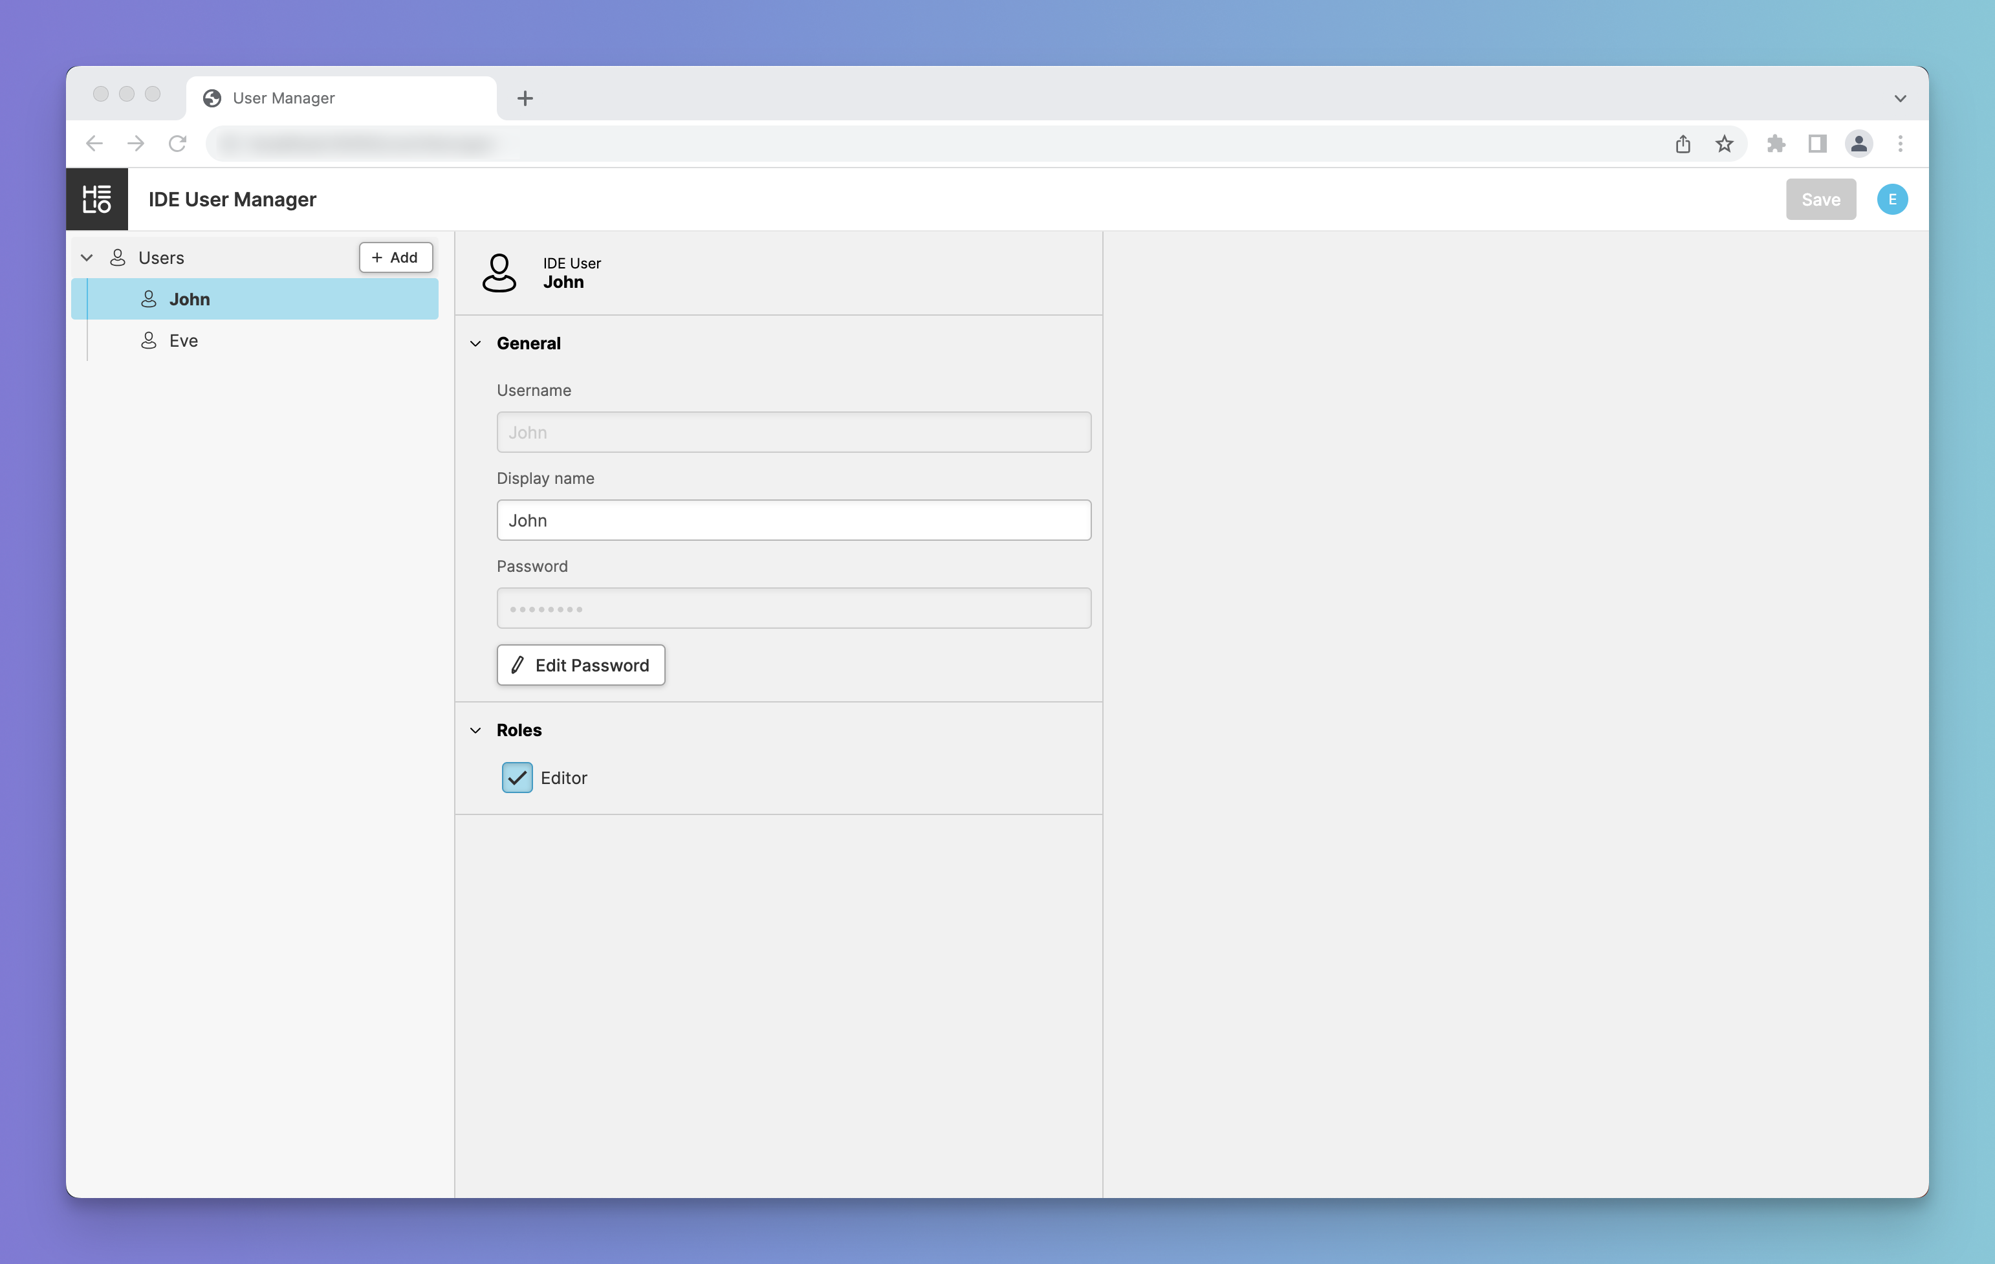Collapse the General section
Image resolution: width=1995 pixels, height=1264 pixels.
tap(475, 343)
